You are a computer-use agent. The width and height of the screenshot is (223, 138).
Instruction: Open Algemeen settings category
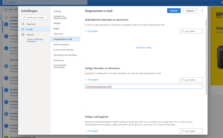click(x=31, y=24)
